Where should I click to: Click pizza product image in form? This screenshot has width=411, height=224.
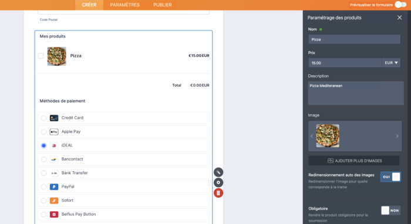tap(56, 56)
